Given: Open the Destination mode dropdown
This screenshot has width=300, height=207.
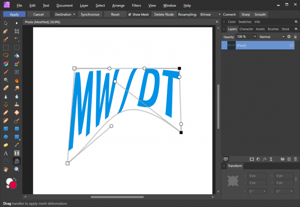Looking at the screenshot, I should 65,14.
